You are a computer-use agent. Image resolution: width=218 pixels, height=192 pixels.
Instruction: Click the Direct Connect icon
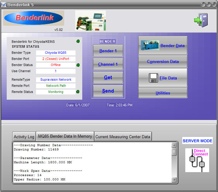click(x=197, y=160)
